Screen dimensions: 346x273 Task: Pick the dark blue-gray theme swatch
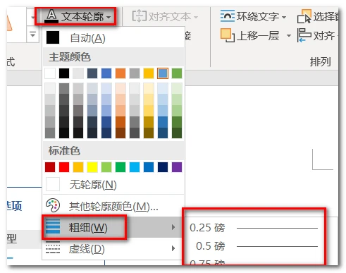pos(92,73)
